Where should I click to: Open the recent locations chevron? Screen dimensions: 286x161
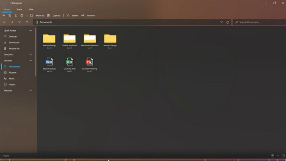pyautogui.click(x=19, y=22)
